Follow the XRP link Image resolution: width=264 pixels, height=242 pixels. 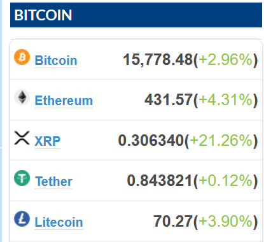click(x=47, y=141)
